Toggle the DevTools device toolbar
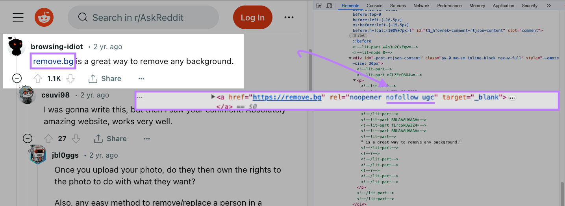This screenshot has width=565, height=206. point(329,6)
